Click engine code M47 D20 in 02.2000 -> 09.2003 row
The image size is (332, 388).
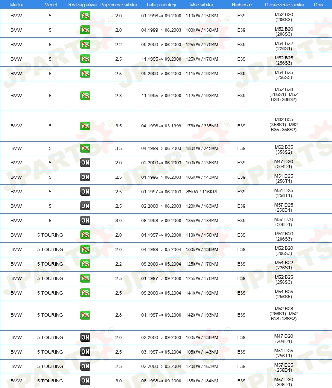click(284, 339)
